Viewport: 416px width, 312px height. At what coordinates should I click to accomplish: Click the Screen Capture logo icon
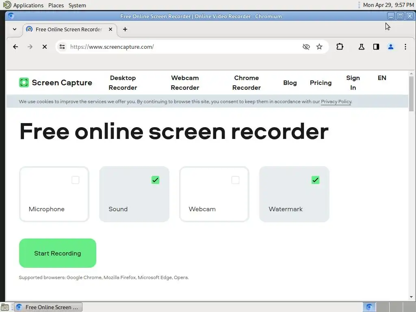[x=24, y=82]
